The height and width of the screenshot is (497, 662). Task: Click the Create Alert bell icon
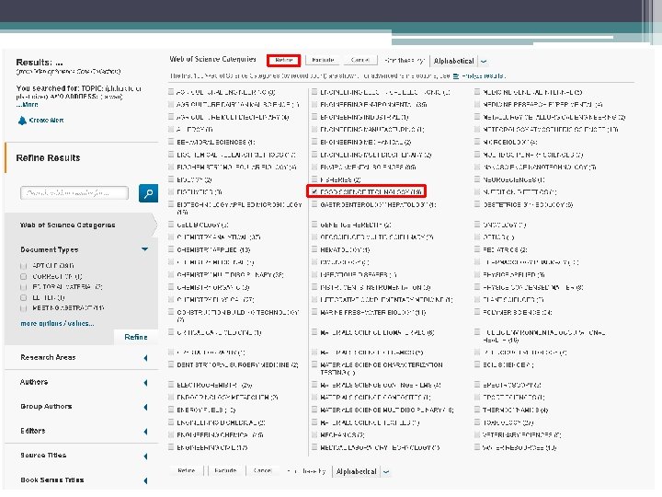[22, 121]
